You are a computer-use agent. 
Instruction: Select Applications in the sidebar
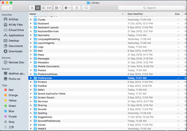(x=16, y=35)
